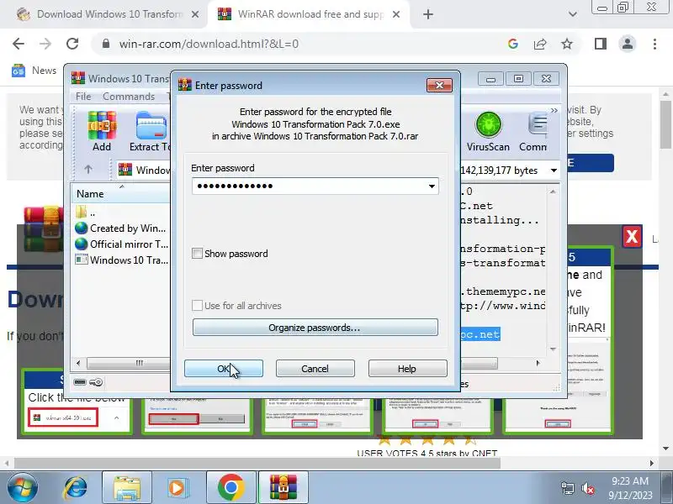Click the up-one-level arrow in WinRAR

(88, 170)
